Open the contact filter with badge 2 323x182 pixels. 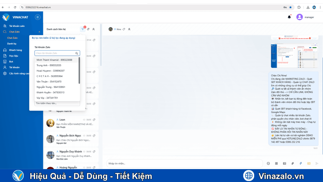point(83,29)
